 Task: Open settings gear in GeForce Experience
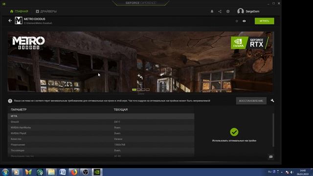[x=228, y=11]
